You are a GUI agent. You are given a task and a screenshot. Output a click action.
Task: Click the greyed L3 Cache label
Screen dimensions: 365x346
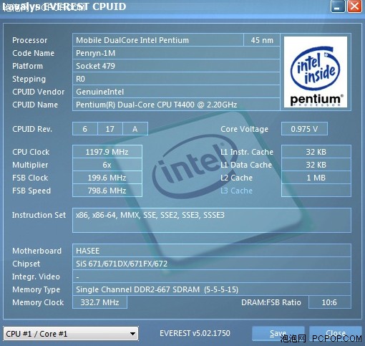pos(236,191)
